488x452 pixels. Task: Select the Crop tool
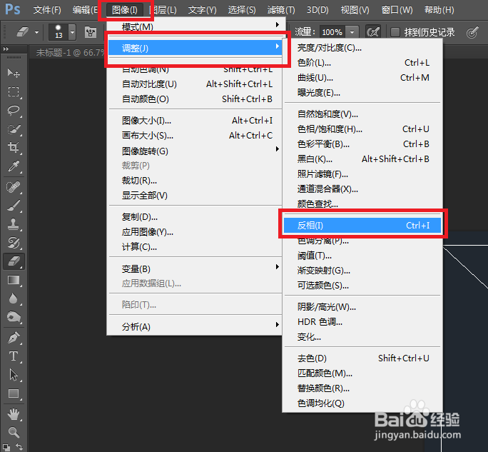click(14, 147)
